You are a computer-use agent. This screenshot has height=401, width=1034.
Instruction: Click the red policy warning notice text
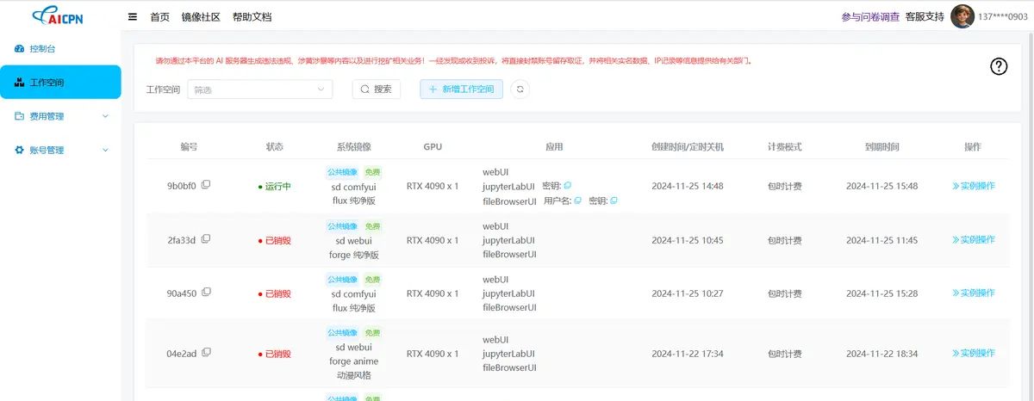(453, 61)
